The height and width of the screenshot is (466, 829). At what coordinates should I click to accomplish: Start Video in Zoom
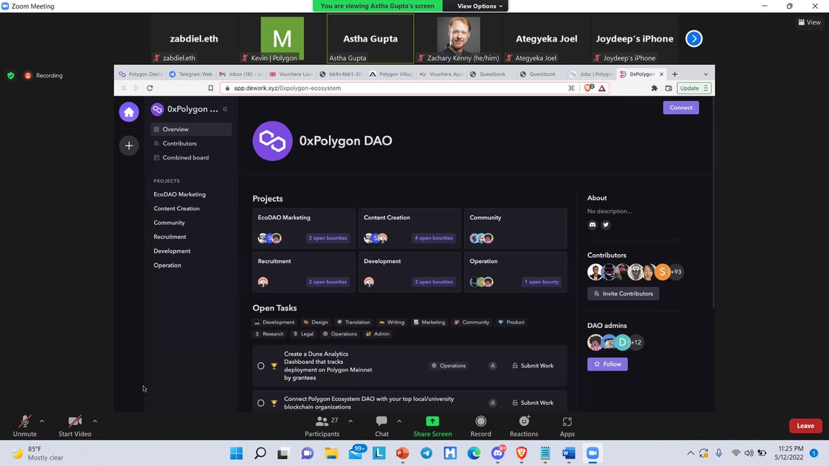coord(75,427)
